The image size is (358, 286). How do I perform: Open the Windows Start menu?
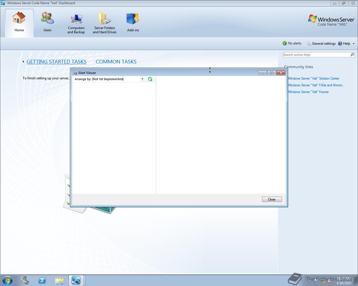click(x=8, y=280)
